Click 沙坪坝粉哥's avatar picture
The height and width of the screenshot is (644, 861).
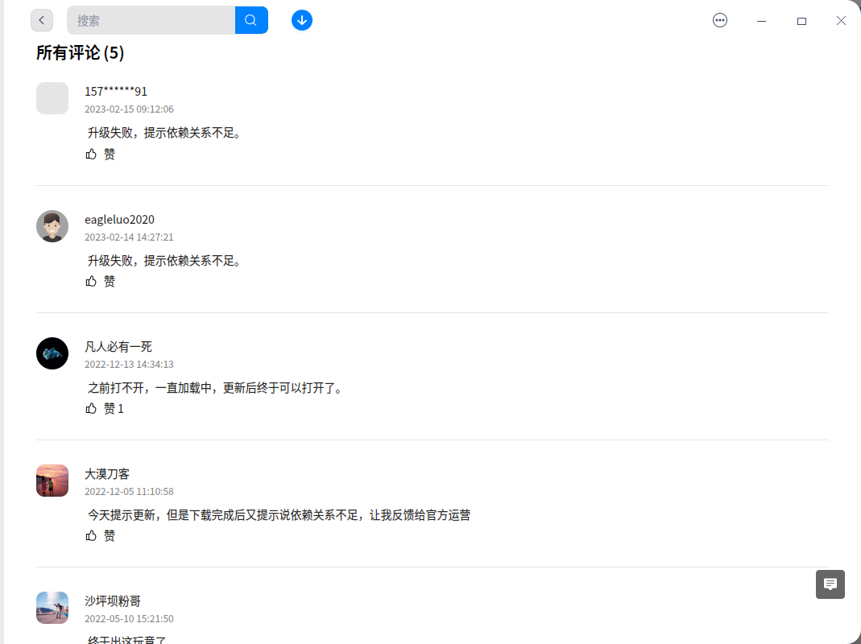click(52, 608)
